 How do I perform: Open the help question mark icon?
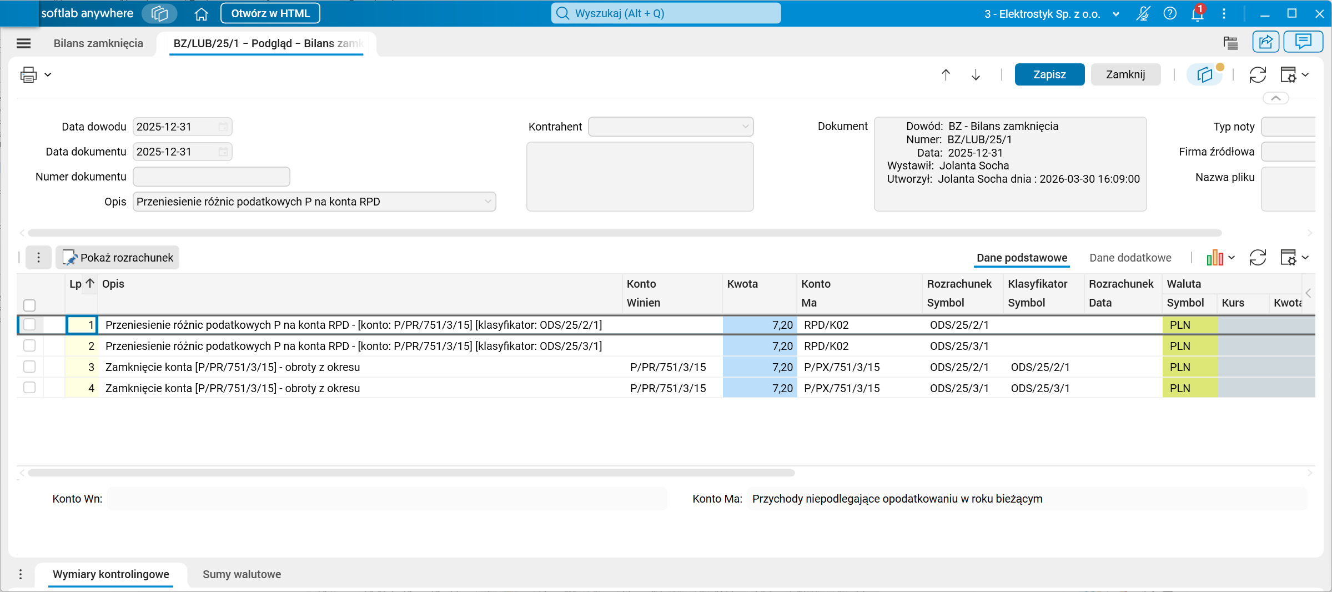(x=1170, y=13)
